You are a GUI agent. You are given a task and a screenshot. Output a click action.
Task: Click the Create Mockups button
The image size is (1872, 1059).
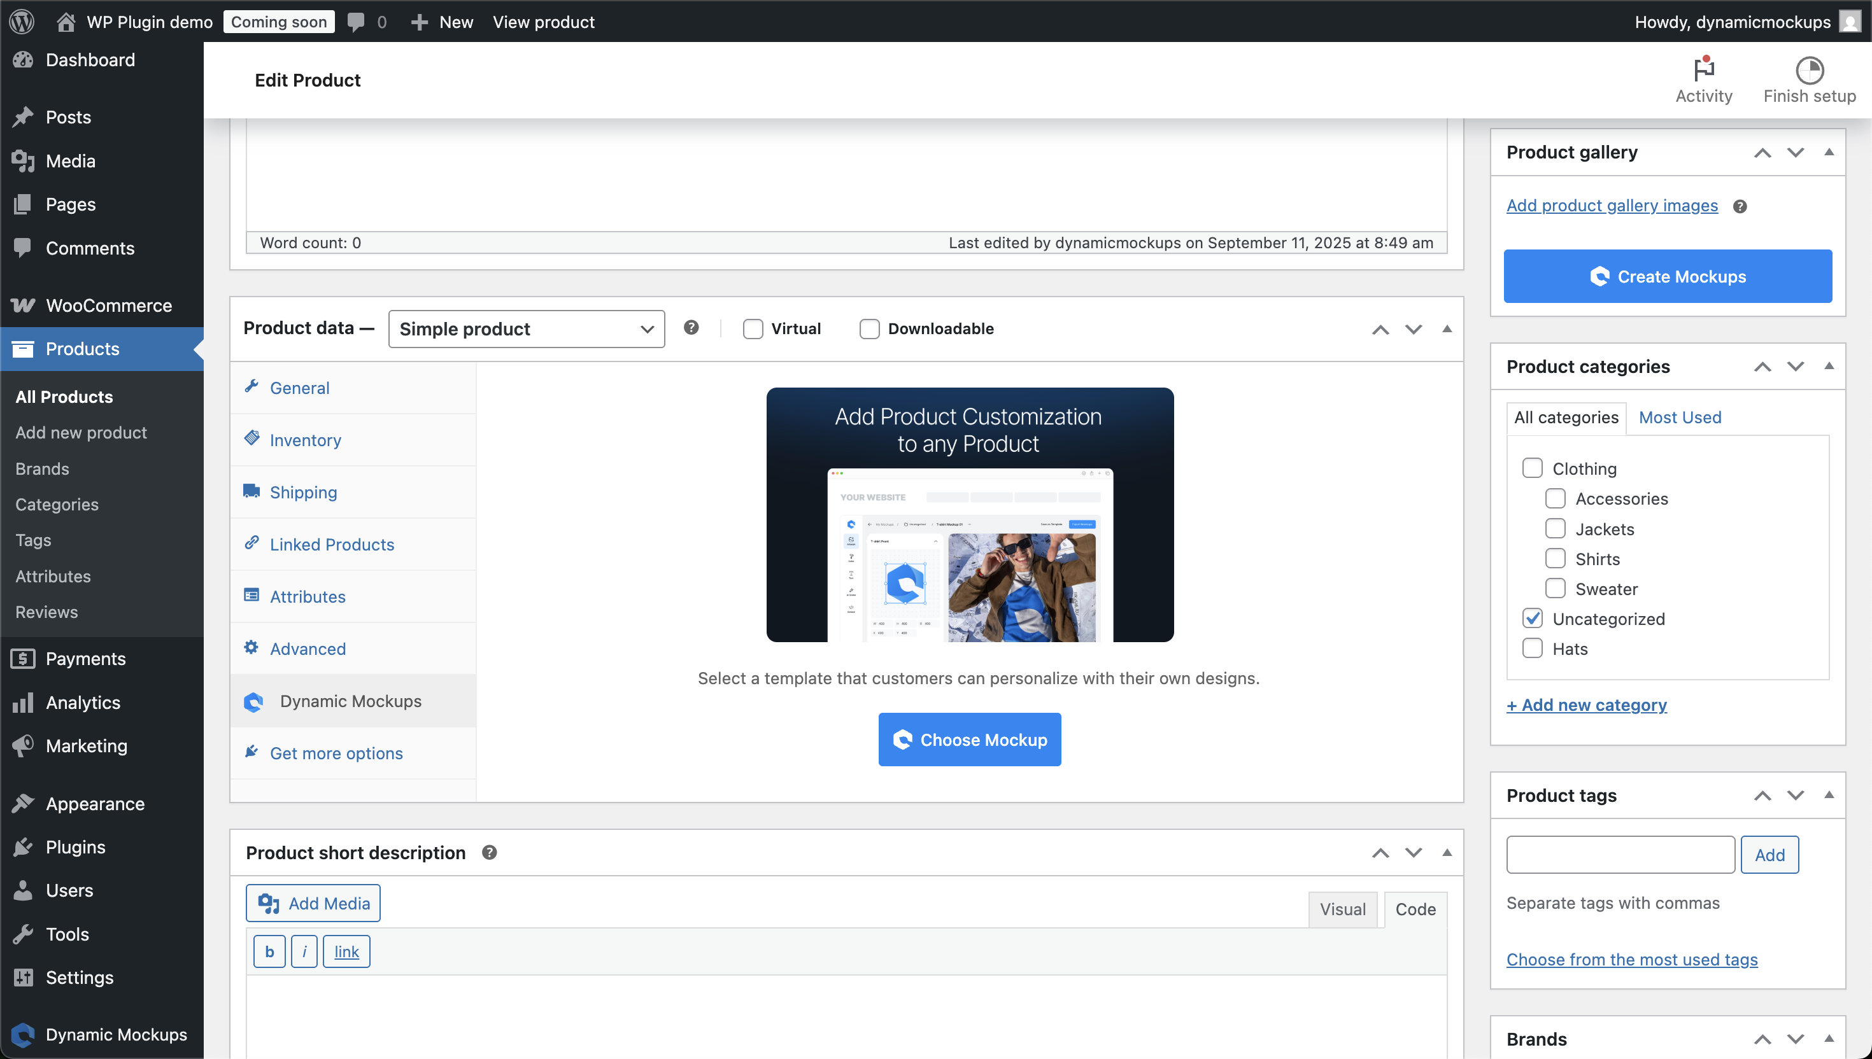(1668, 276)
